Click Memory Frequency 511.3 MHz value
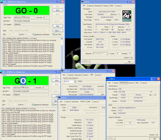This screenshot has width=161, height=140. (x=90, y=120)
